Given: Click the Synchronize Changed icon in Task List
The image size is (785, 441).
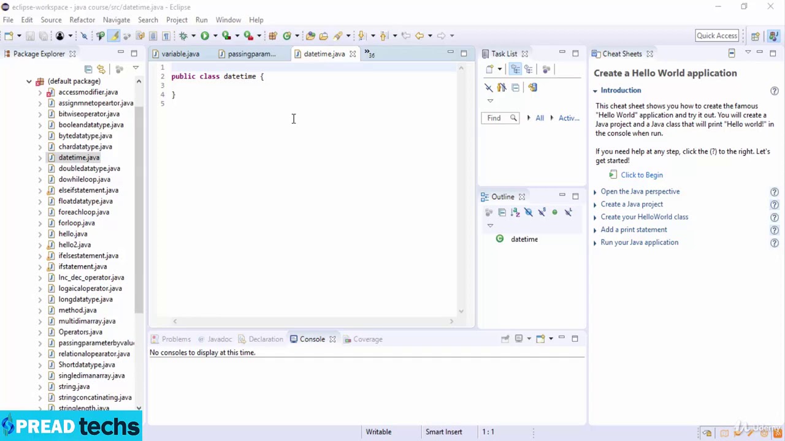Looking at the screenshot, I should [532, 88].
